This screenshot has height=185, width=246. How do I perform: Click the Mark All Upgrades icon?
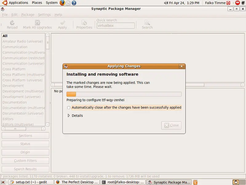point(38,23)
